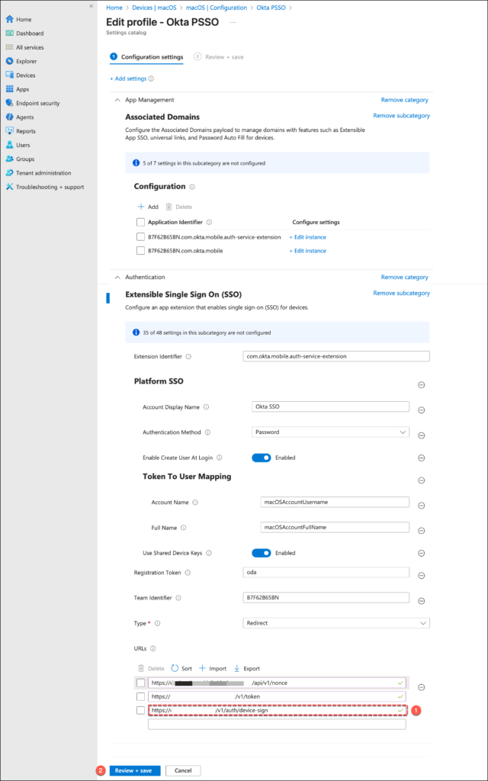
Task: Remove the Account Display Name setting
Action: coord(421,407)
